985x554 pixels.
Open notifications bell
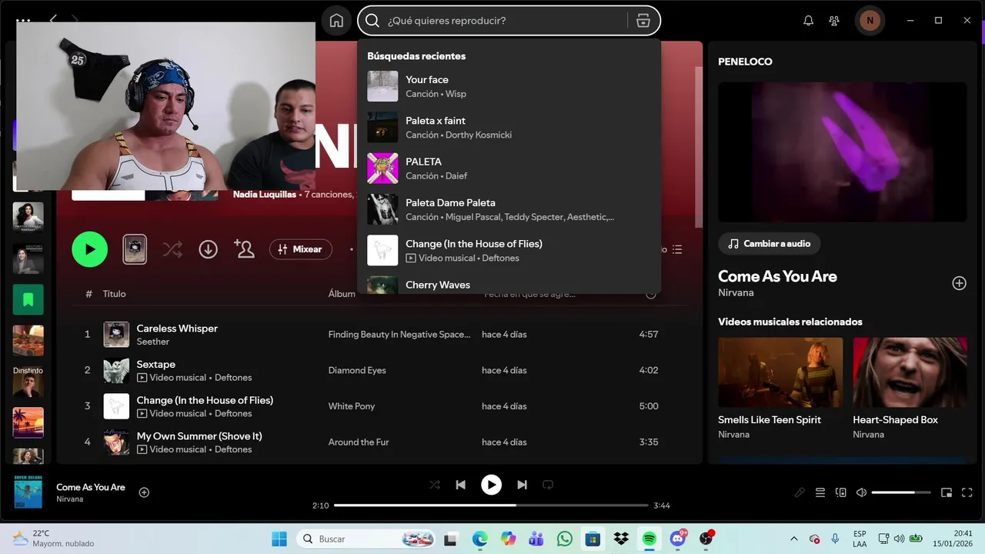point(808,21)
